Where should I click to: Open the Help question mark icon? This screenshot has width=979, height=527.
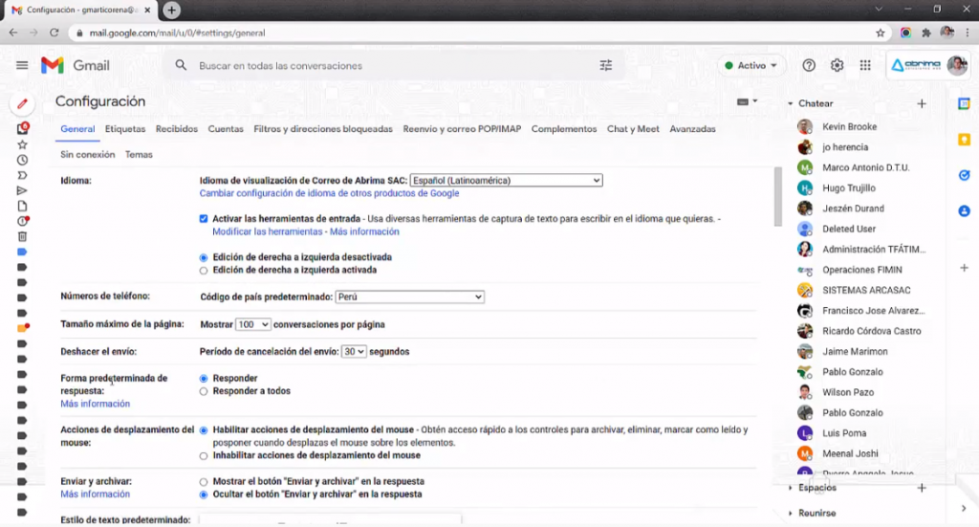coord(809,66)
